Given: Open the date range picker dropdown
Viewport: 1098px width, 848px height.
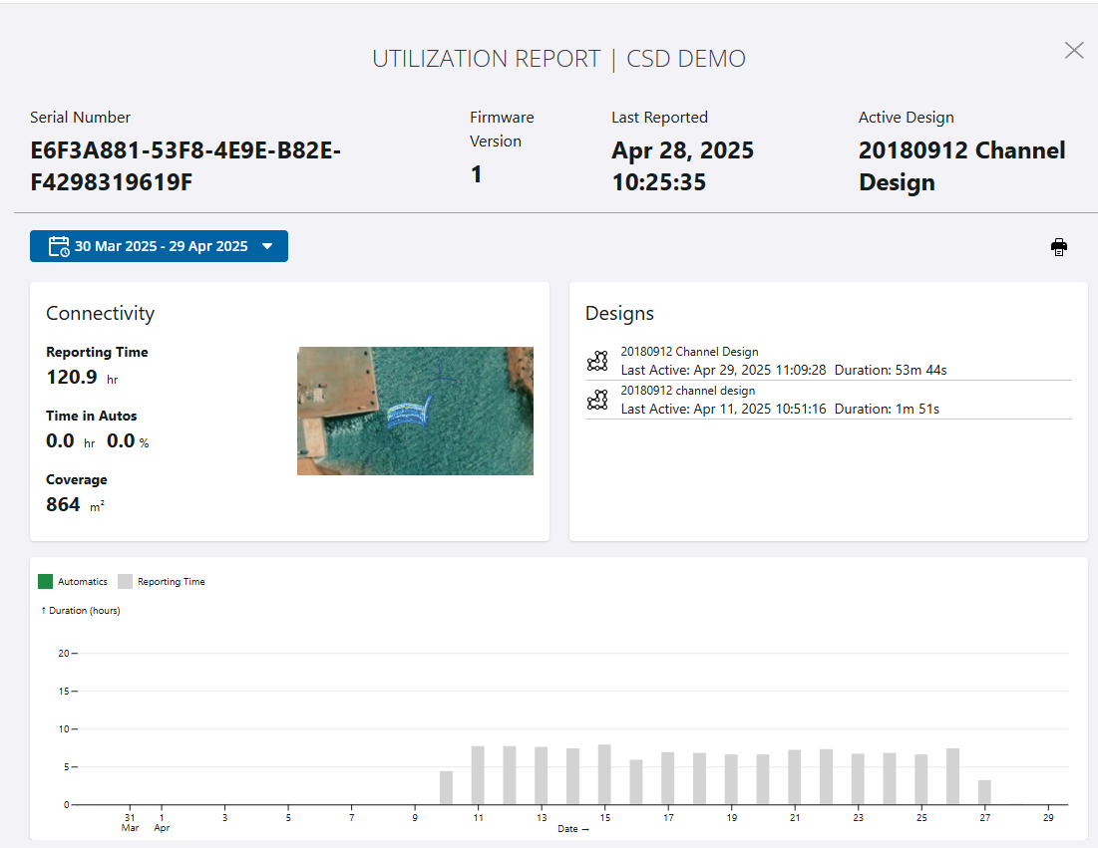Looking at the screenshot, I should tap(159, 246).
